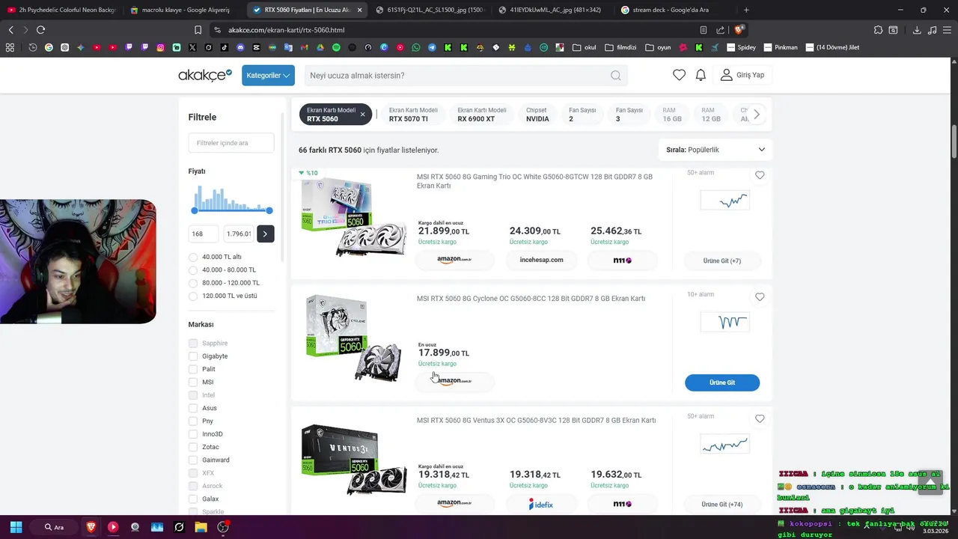Select the 80.000 - 120.000 TL price option

click(x=193, y=283)
